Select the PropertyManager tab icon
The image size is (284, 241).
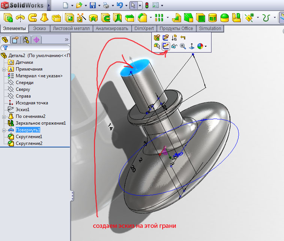(x=15, y=39)
